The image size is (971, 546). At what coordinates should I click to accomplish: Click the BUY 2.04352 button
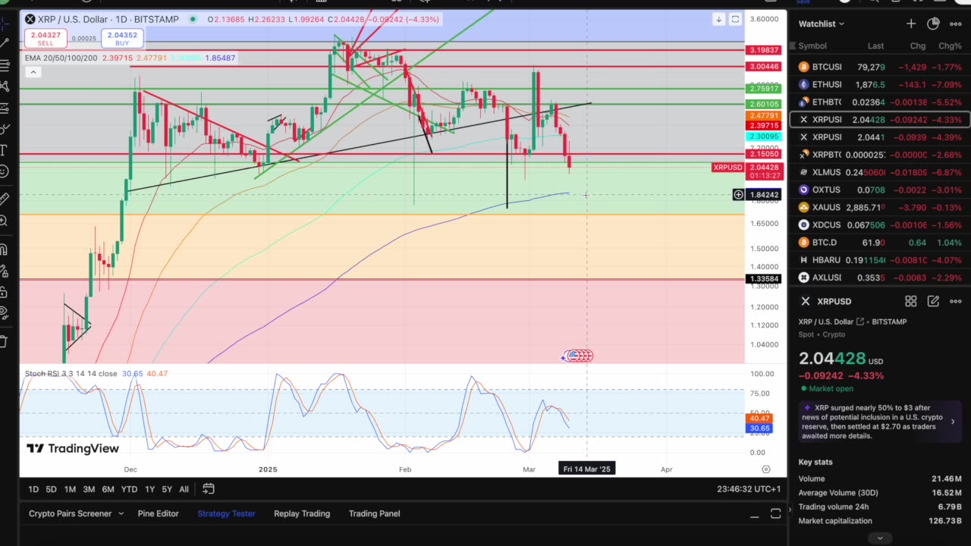tap(122, 38)
